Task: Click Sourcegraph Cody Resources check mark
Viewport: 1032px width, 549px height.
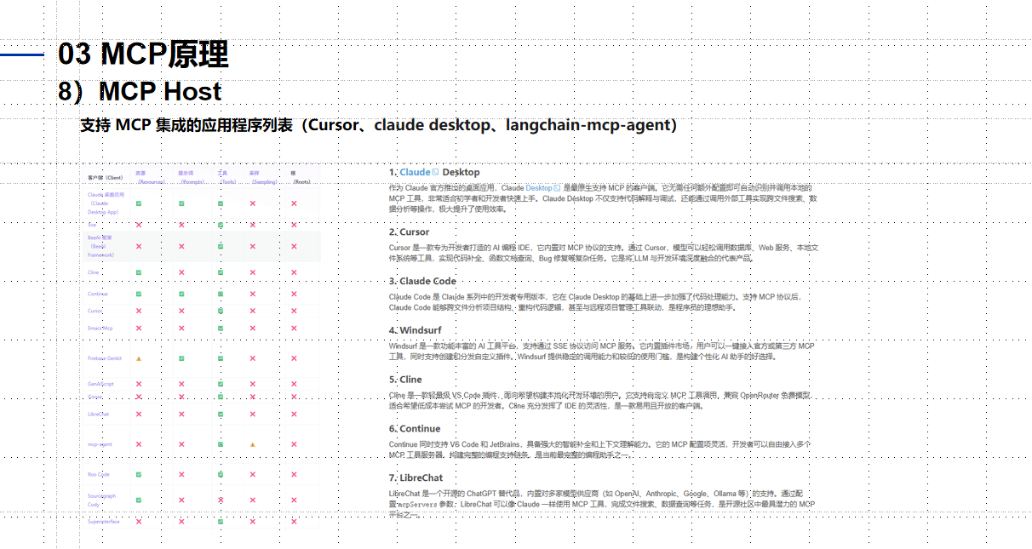Action: (x=139, y=500)
